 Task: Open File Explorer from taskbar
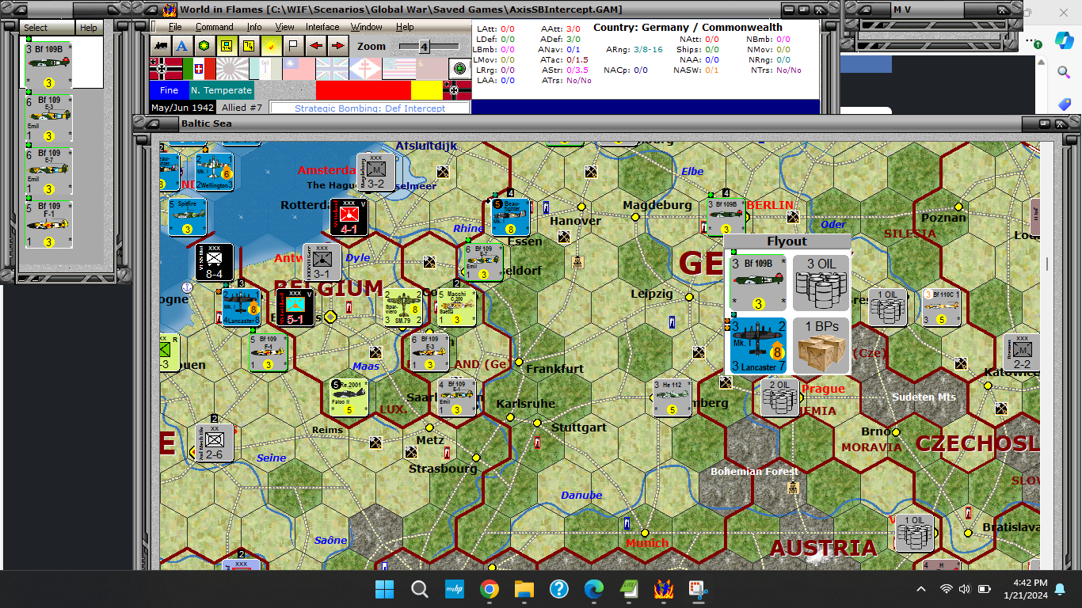tap(524, 589)
